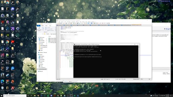Click Save All icon in Notepad++ toolbar
This screenshot has width=173, height=97.
tap(62, 23)
